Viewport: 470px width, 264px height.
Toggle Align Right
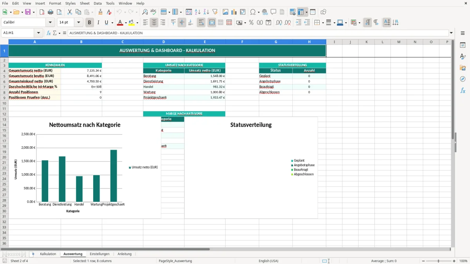pos(163,23)
